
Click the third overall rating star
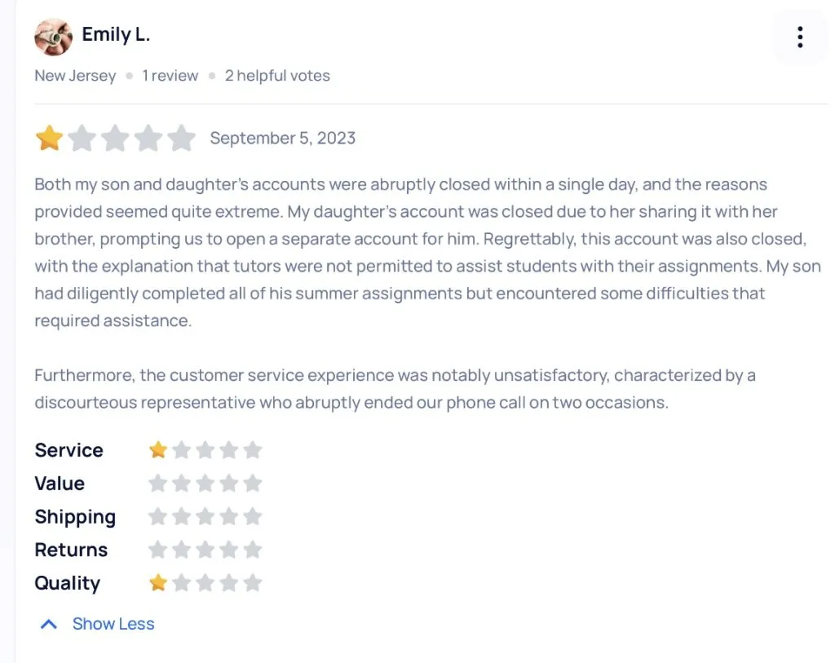(116, 139)
